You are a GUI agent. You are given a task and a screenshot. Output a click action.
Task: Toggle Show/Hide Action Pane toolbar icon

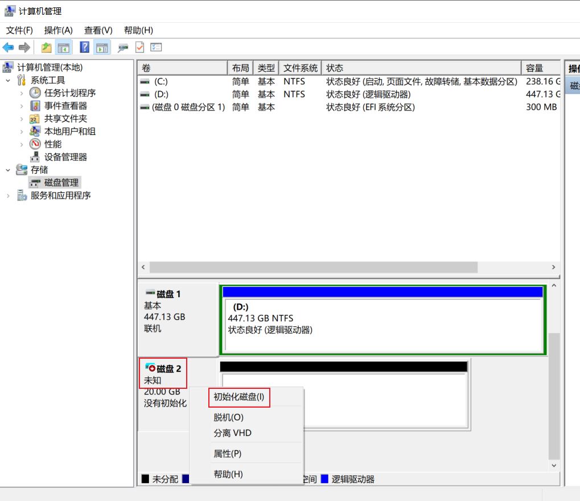[102, 48]
